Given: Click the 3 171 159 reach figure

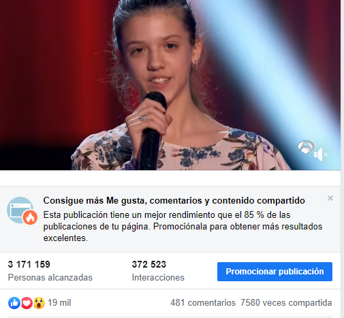Looking at the screenshot, I should 29,264.
